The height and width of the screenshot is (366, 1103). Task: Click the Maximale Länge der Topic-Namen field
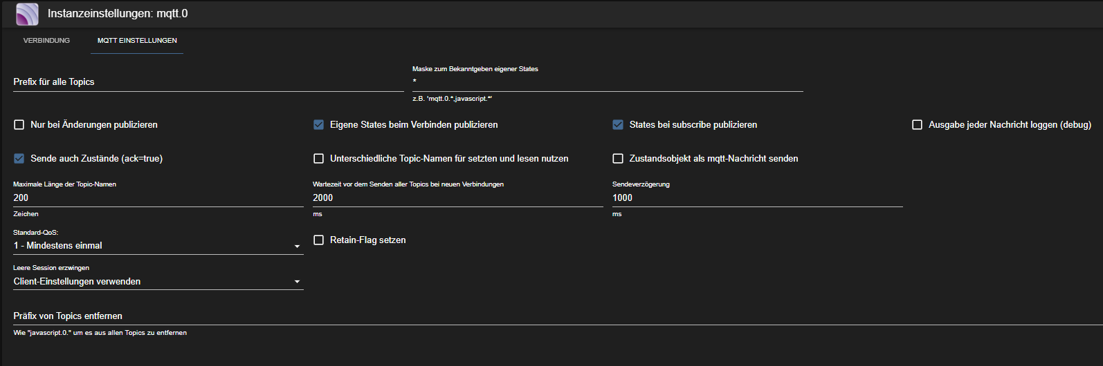pos(158,198)
